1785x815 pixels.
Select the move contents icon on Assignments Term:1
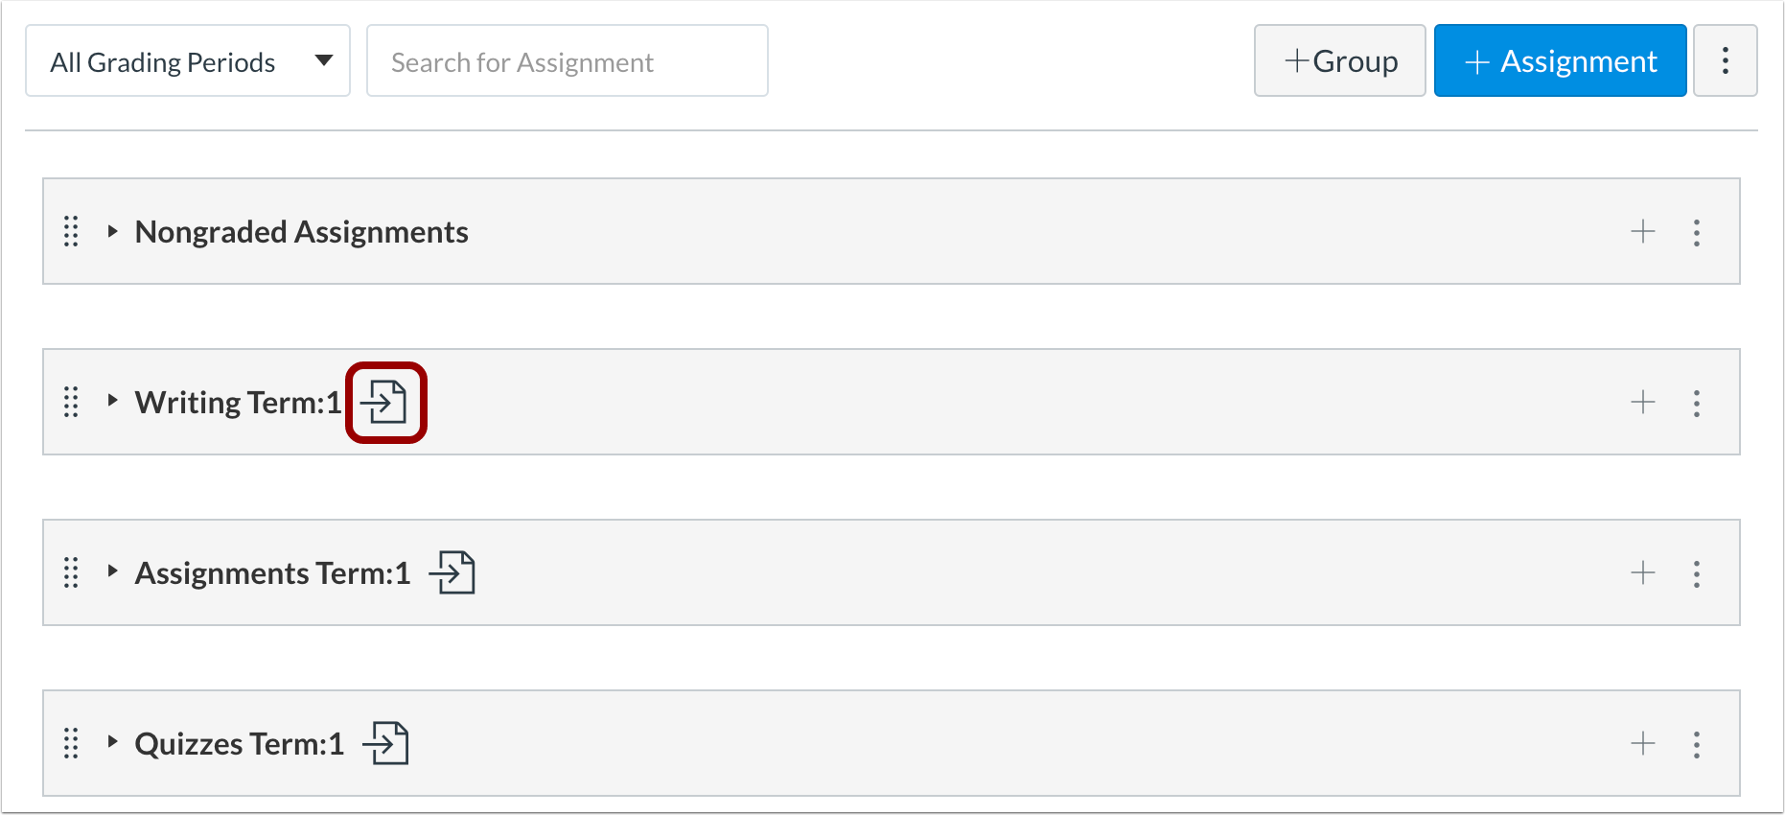[x=454, y=572]
